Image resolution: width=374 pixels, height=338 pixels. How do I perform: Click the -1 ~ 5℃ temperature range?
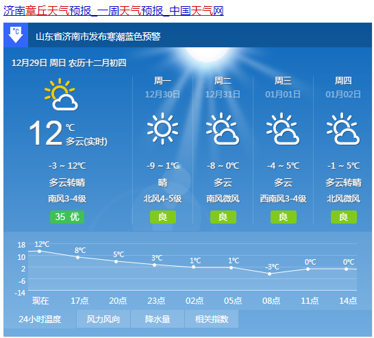click(x=344, y=166)
